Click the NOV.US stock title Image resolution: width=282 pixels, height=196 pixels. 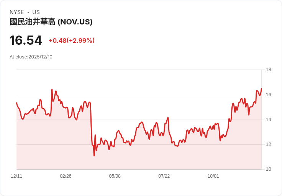(51, 22)
